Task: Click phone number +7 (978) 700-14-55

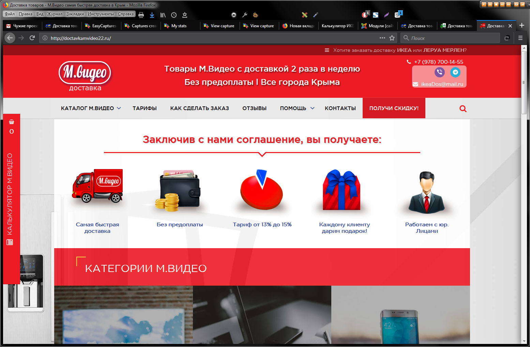Action: point(439,62)
